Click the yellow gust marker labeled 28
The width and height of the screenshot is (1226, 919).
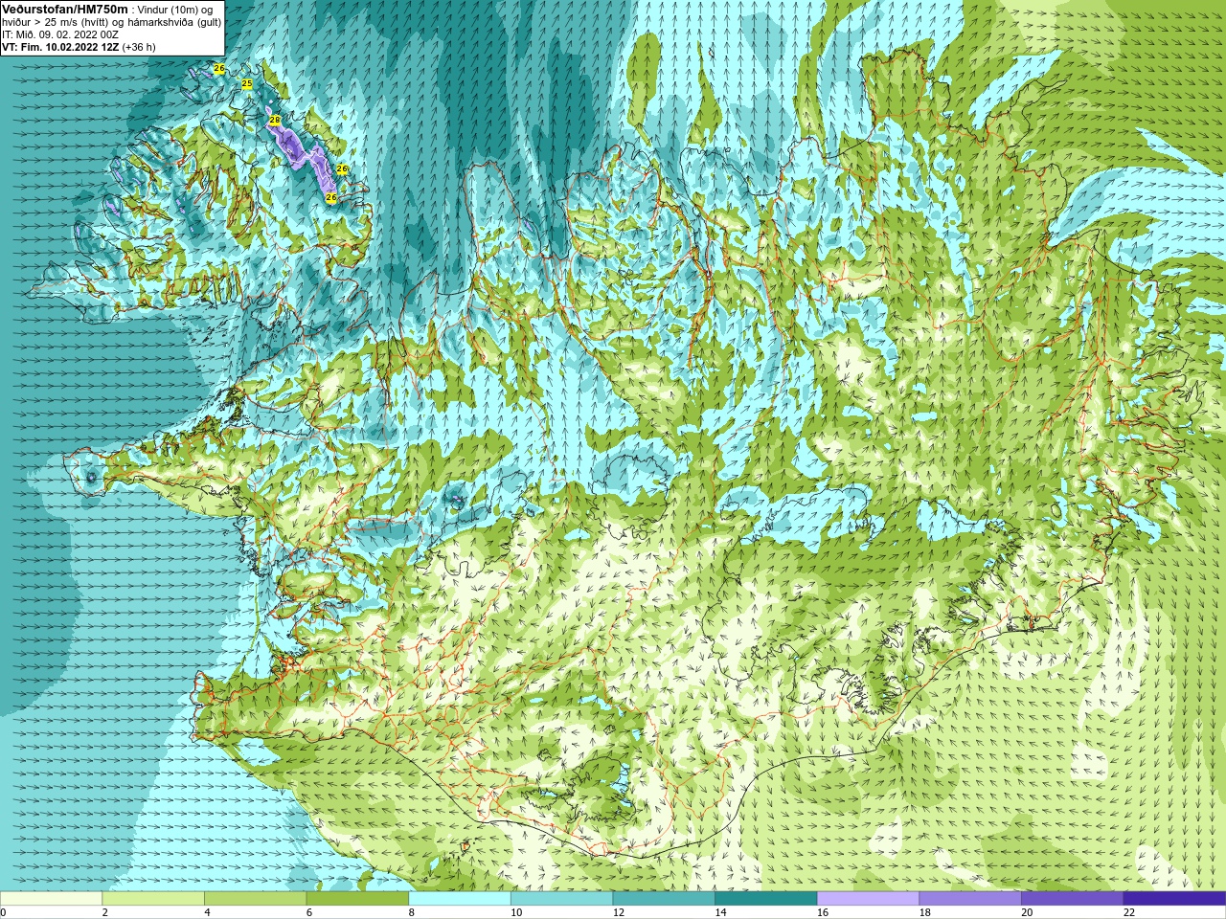[x=275, y=121]
